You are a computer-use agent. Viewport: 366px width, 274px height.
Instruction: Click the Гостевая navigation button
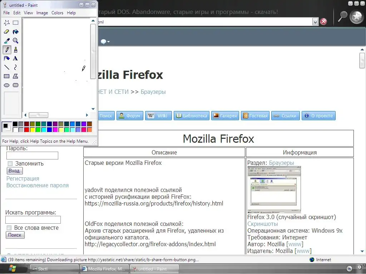[255, 116]
